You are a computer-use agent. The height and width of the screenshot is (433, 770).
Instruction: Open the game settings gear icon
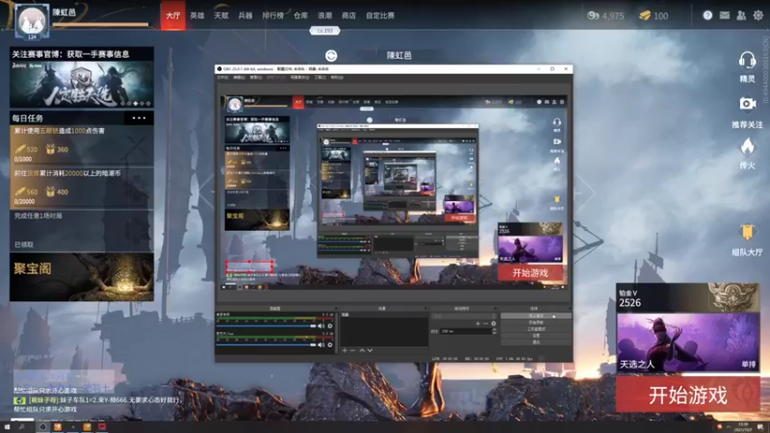click(x=758, y=15)
